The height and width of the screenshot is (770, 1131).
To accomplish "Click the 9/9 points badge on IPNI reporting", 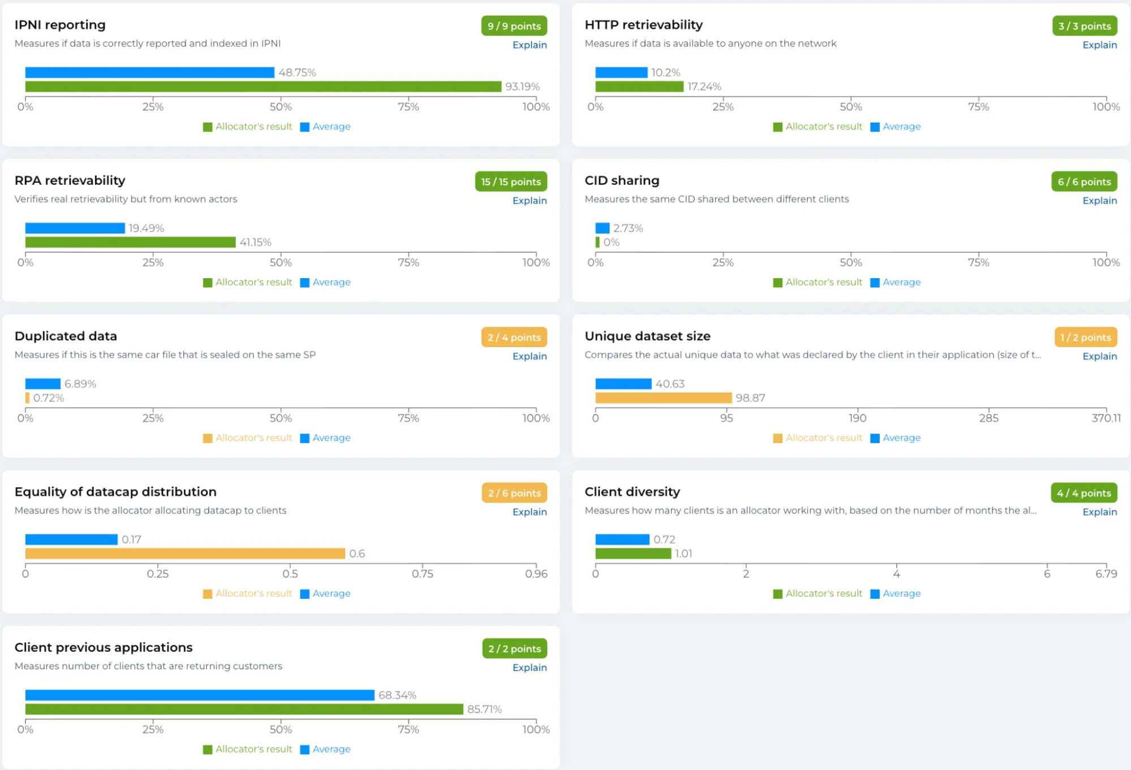I will click(x=513, y=25).
